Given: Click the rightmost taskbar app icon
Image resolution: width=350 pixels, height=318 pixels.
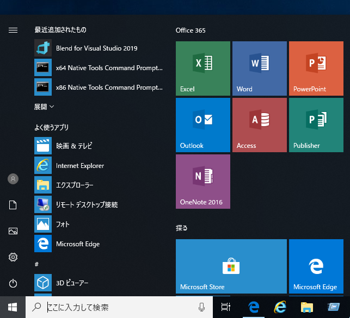Looking at the screenshot, I should [x=334, y=307].
